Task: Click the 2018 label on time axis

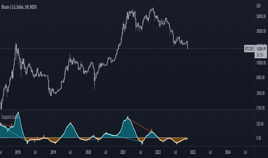Action: (x=18, y=152)
